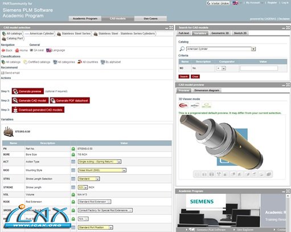Click the cylinder thumbnail next to 875SNS-0.50
The height and width of the screenshot is (232, 291).
[9, 132]
